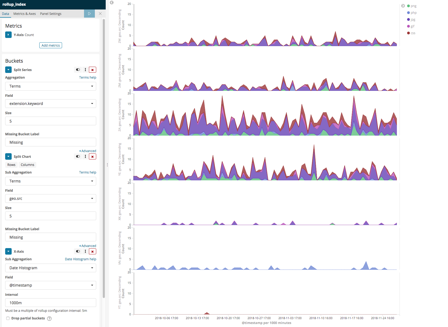Hide the png series via its legend swatch
This screenshot has height=327, width=448.
(x=408, y=6)
